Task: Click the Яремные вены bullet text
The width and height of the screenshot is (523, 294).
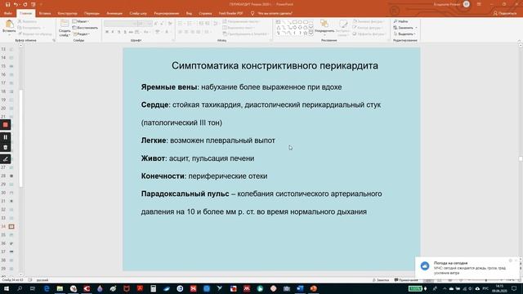Action: 241,87
